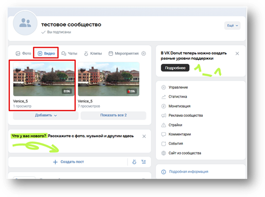265x197 pixels.
Task: Open Venice_5 video with 1 просмотр
Action: 44,79
